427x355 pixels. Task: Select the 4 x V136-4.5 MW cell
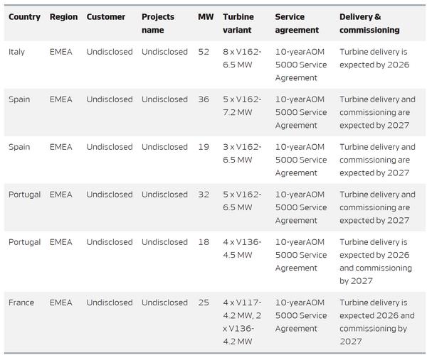(242, 248)
